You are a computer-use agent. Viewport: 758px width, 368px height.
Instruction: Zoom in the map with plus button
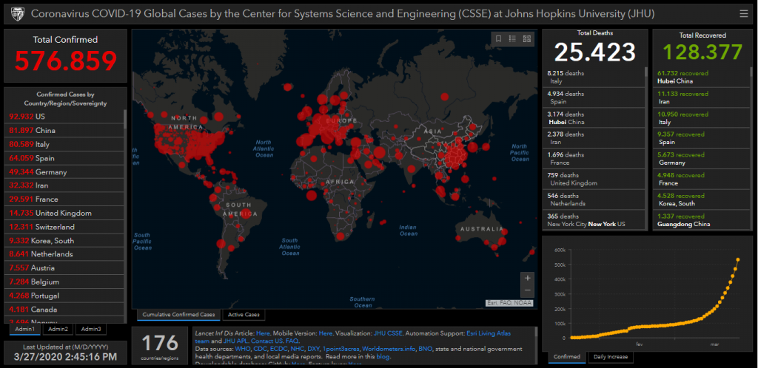[527, 279]
